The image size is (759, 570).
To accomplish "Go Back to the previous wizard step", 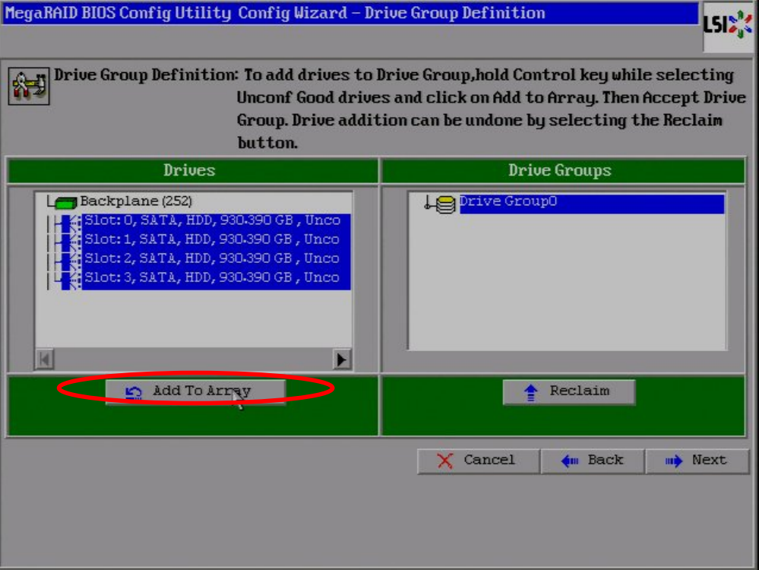I will (593, 461).
